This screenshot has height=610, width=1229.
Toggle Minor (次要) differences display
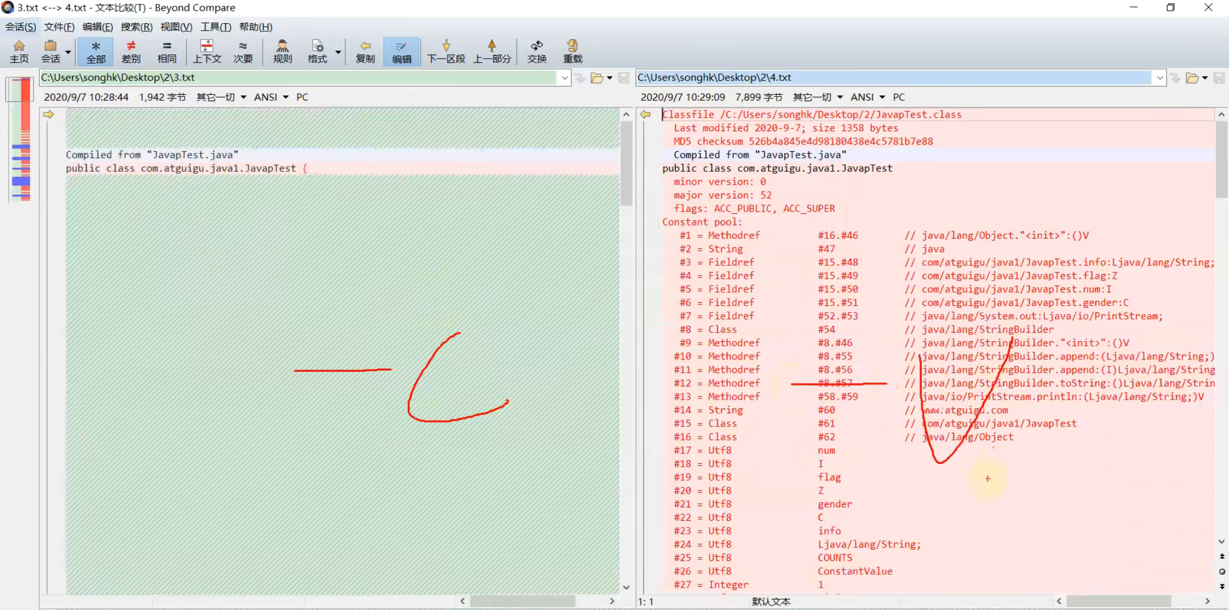point(243,51)
